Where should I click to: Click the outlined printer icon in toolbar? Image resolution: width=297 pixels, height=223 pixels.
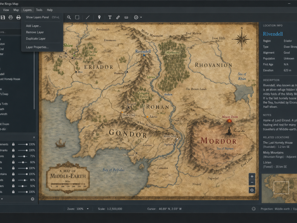point(11,17)
